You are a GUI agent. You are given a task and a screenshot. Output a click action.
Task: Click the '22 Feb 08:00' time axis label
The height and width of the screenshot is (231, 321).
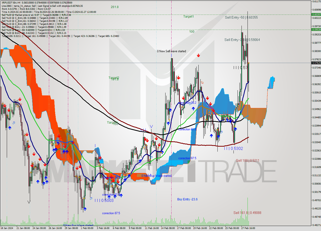point(216,228)
